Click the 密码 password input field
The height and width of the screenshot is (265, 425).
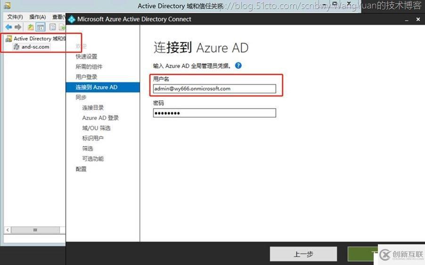214,113
